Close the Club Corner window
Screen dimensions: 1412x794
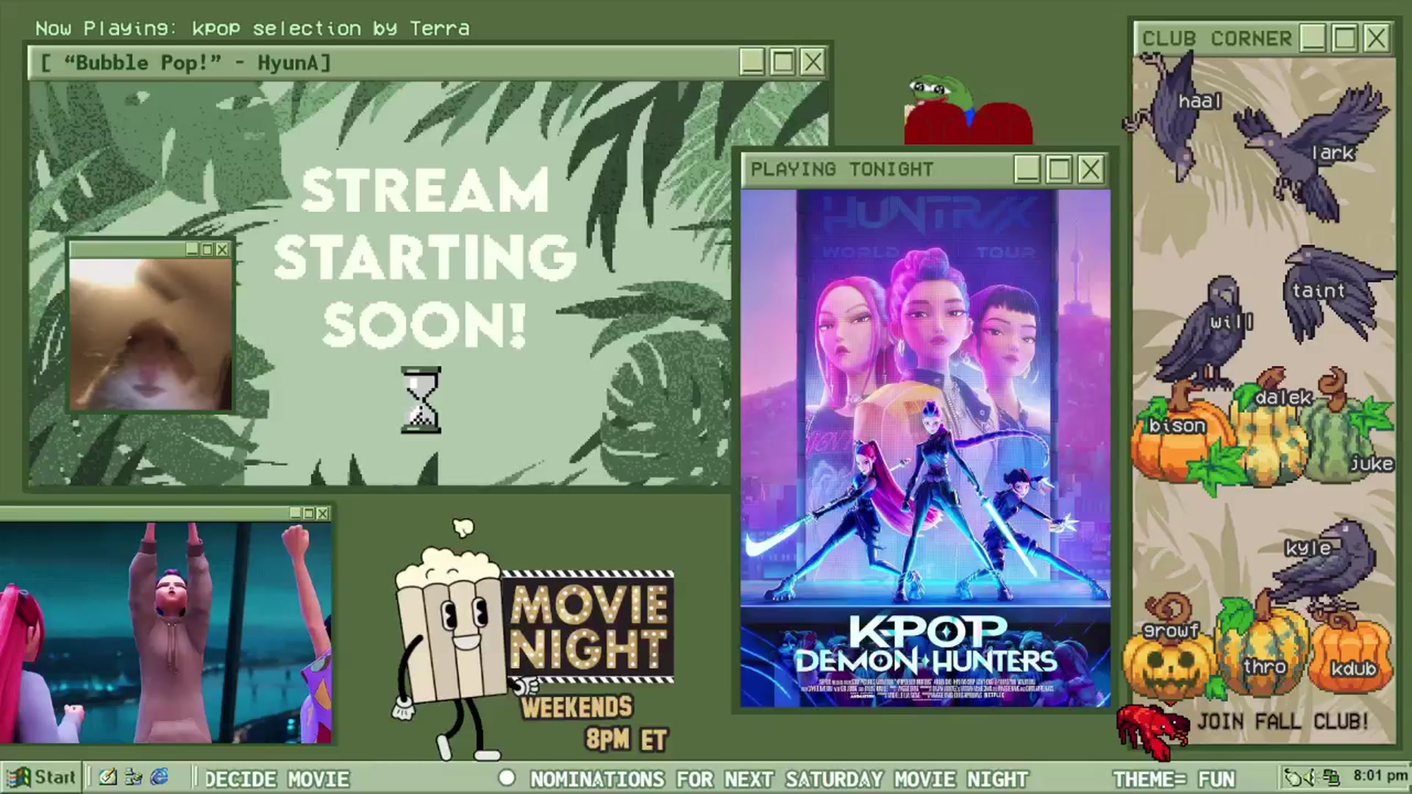1376,37
